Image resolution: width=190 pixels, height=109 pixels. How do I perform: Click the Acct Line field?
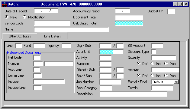[x=37, y=70]
